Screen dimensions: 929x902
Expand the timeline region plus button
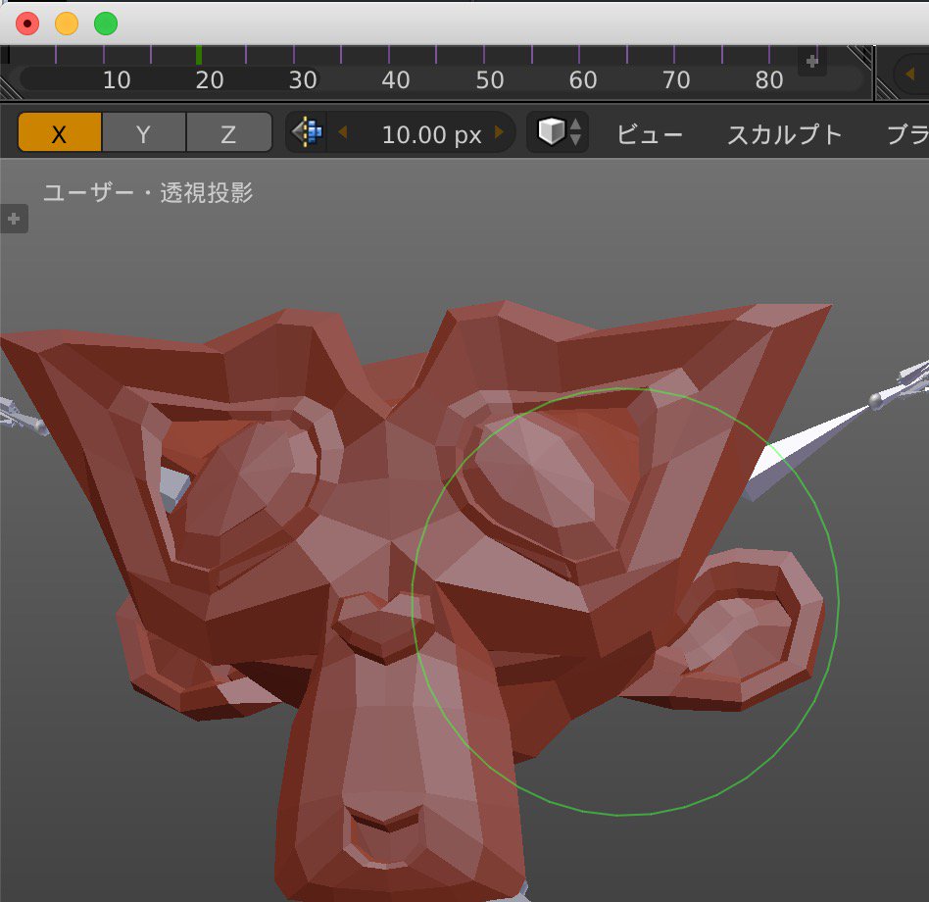[x=811, y=61]
